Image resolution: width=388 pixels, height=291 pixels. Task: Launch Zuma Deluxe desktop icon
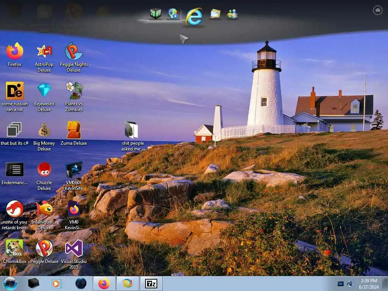click(x=74, y=134)
